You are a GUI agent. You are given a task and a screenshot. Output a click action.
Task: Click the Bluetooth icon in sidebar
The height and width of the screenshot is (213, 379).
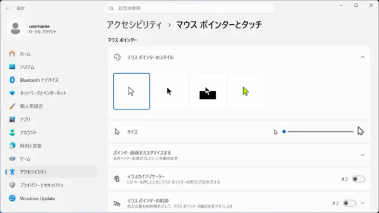point(12,80)
